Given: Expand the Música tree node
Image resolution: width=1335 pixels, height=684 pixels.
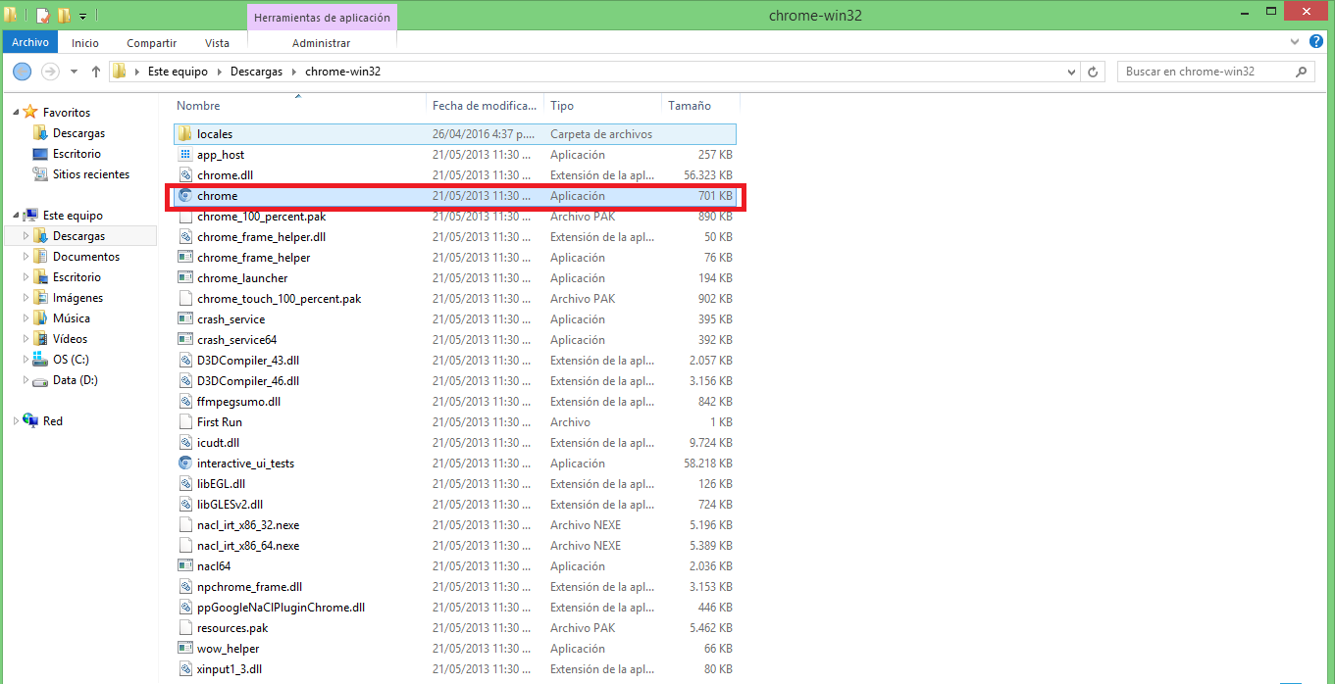Looking at the screenshot, I should (26, 318).
